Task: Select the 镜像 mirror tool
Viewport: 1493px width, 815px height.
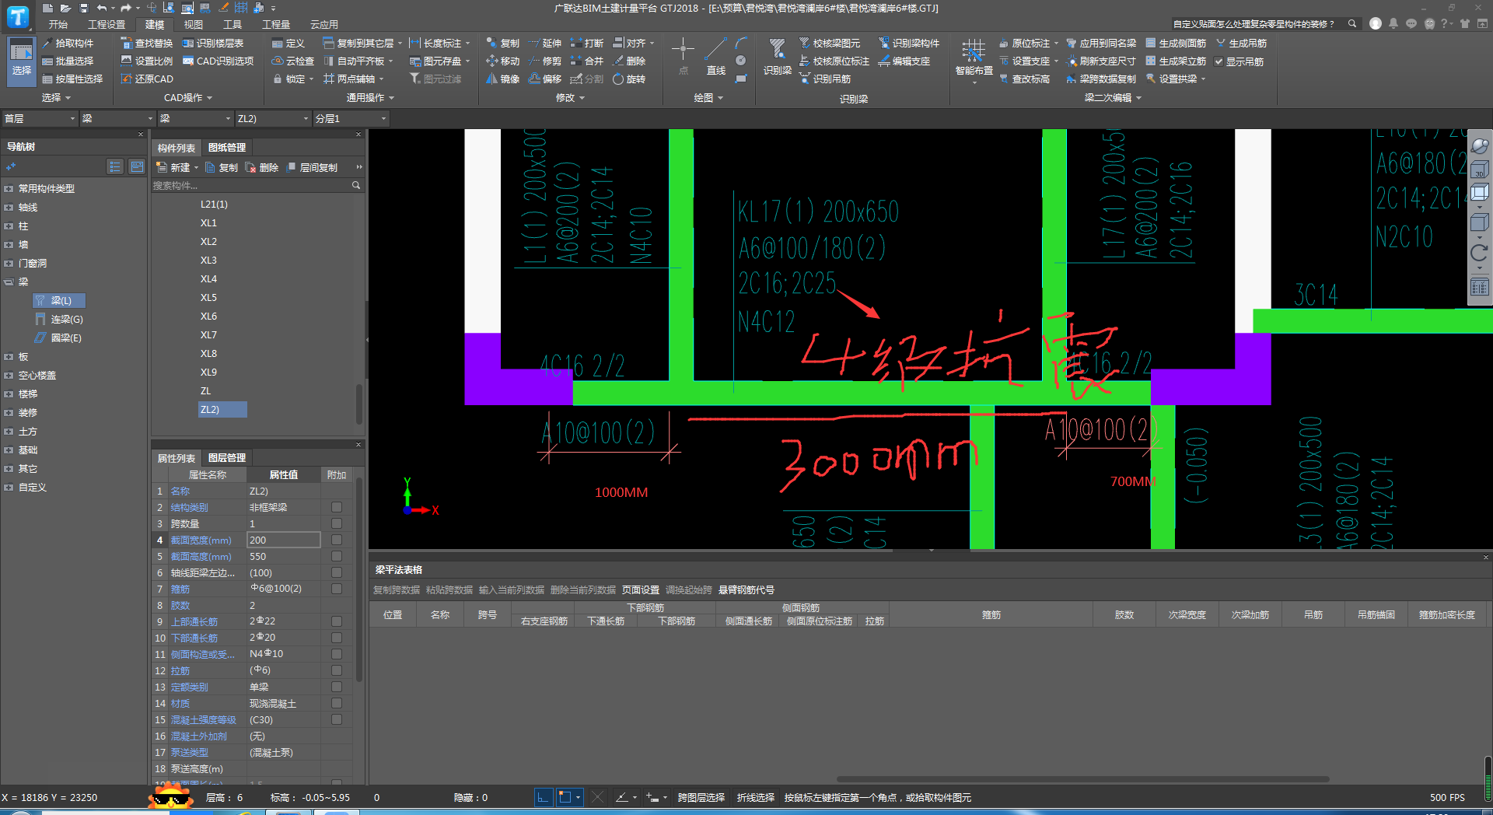Action: coord(502,79)
